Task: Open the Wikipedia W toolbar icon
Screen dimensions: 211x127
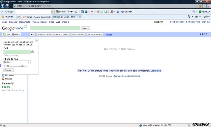Action: click(72, 12)
